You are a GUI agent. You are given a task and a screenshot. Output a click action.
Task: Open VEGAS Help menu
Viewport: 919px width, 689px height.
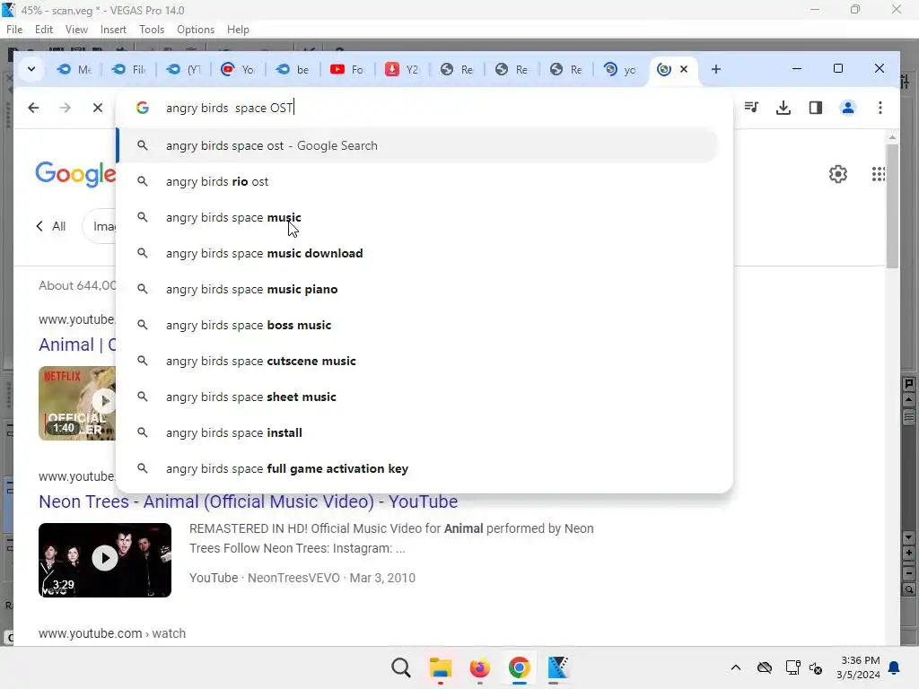click(238, 30)
